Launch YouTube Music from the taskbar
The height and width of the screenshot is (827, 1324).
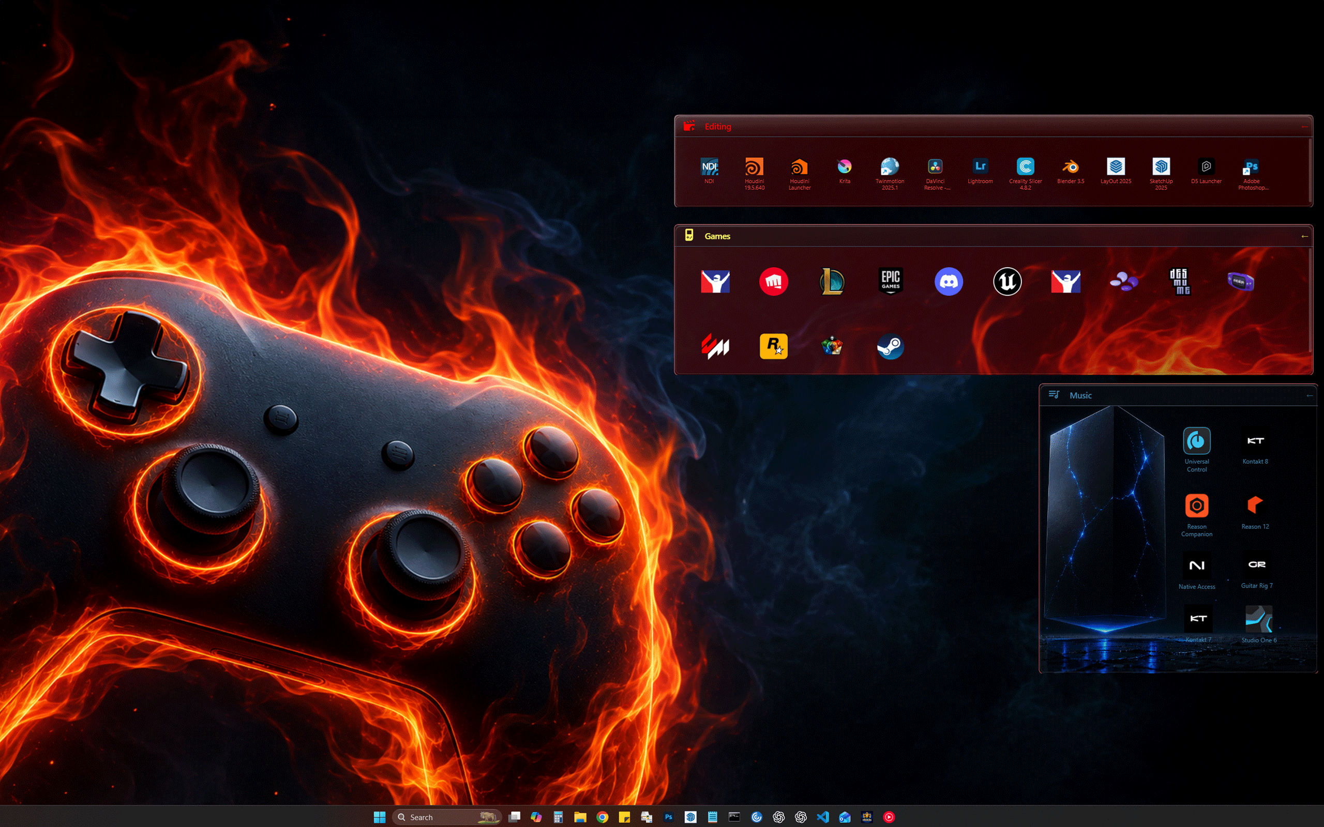(889, 817)
